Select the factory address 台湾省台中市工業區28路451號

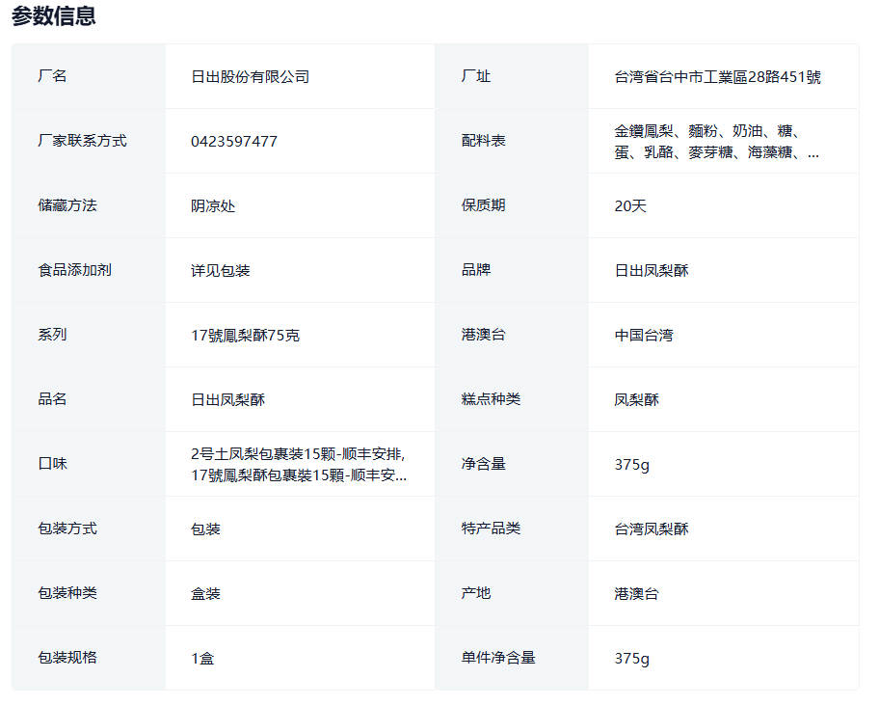point(717,77)
